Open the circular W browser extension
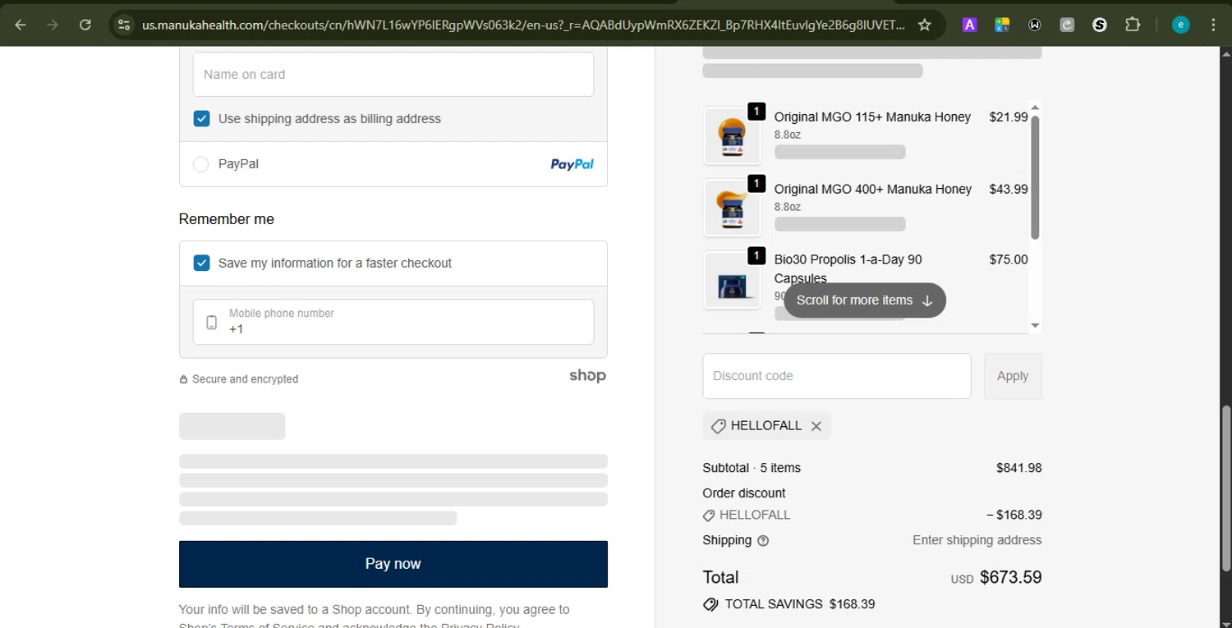The image size is (1232, 628). coord(1035,25)
